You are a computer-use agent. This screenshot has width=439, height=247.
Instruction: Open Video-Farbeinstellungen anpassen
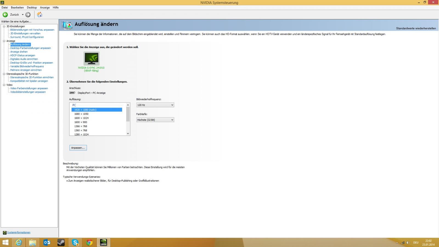[x=29, y=88]
